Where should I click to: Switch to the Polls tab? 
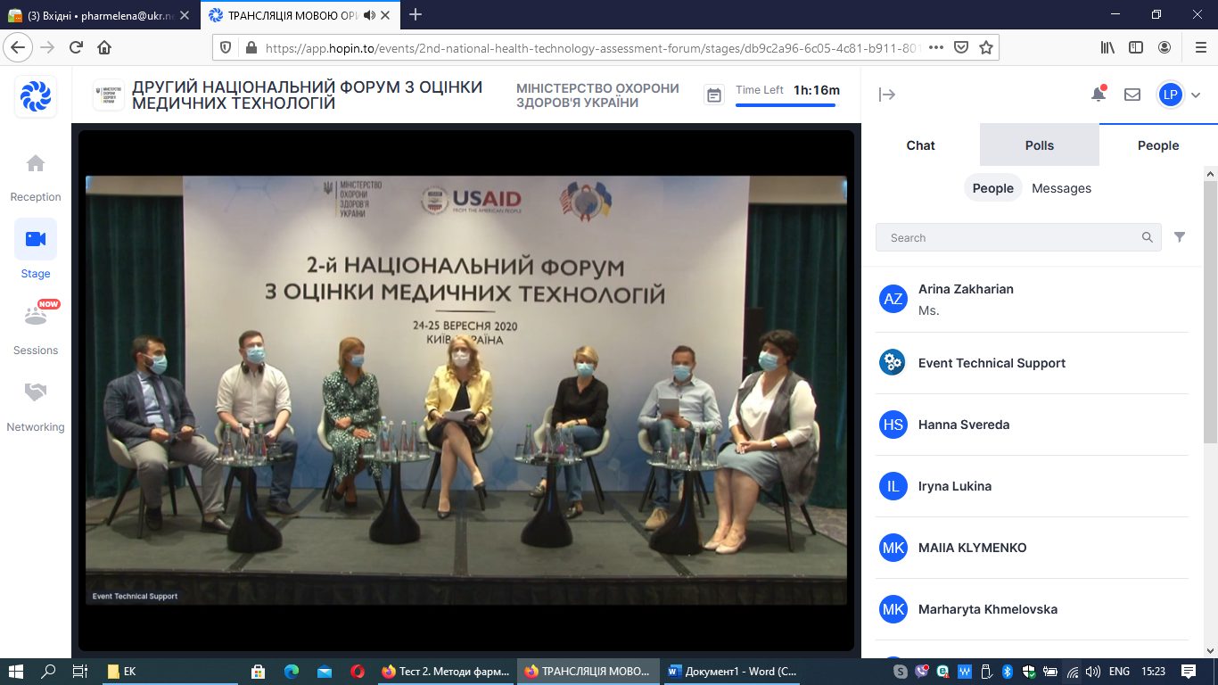pos(1039,145)
